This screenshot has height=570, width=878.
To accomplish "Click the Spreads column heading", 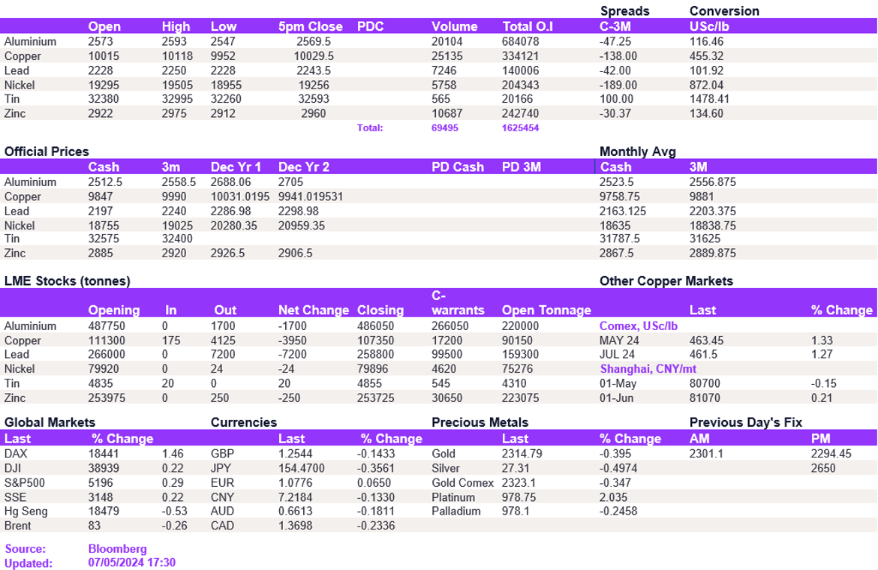I will [x=624, y=11].
